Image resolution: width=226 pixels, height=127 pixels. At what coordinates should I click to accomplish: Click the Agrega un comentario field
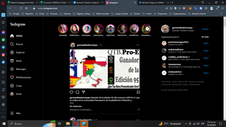point(103,110)
